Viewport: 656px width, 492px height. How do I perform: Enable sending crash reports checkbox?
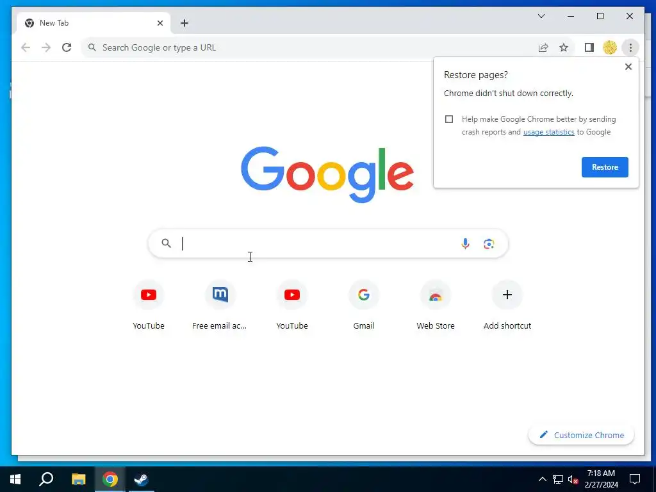[x=449, y=119]
